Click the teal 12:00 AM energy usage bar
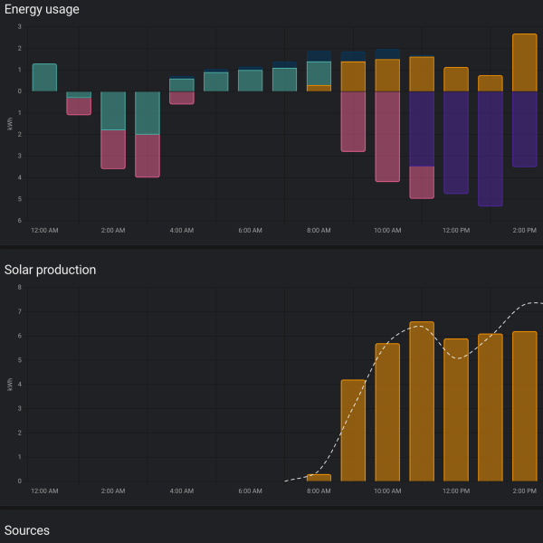 (44, 78)
